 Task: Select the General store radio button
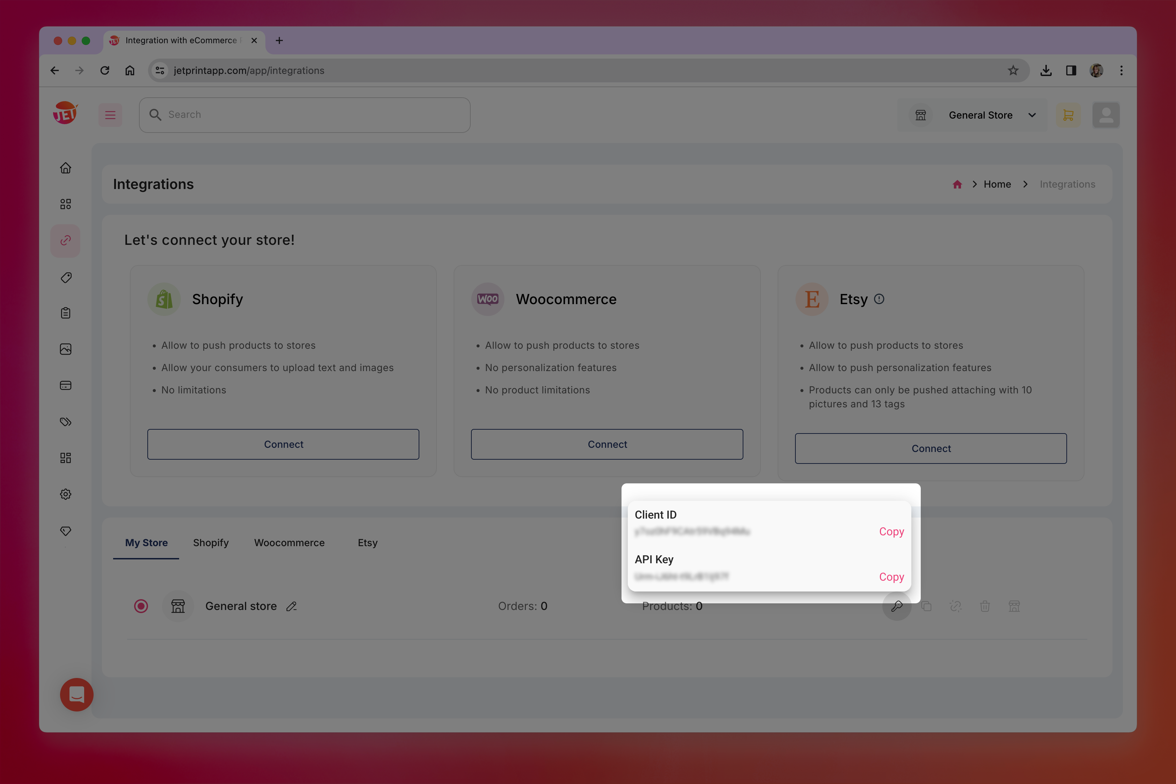141,606
